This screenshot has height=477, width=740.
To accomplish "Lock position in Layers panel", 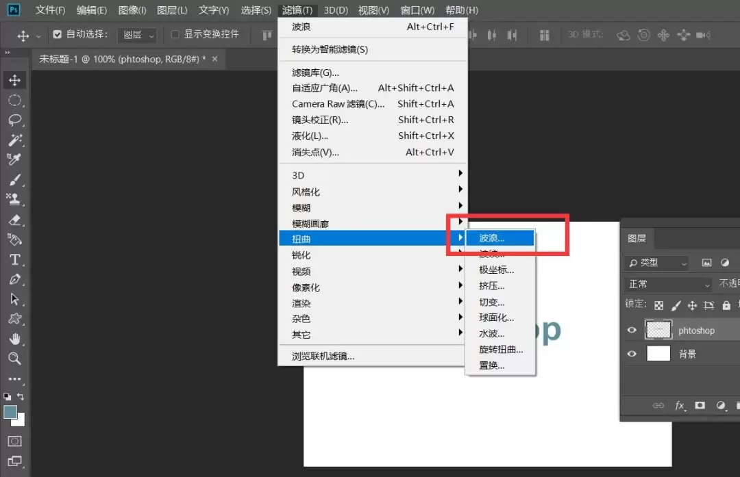I will pos(692,305).
